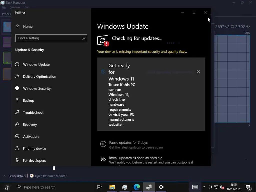This screenshot has height=192, width=256.
Task: Click the network tray icon
Action: [x=216, y=187]
